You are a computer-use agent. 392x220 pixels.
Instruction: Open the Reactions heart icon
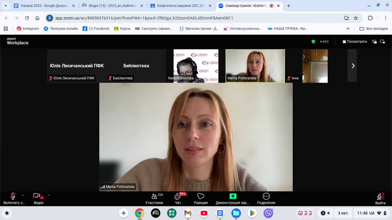point(201,197)
